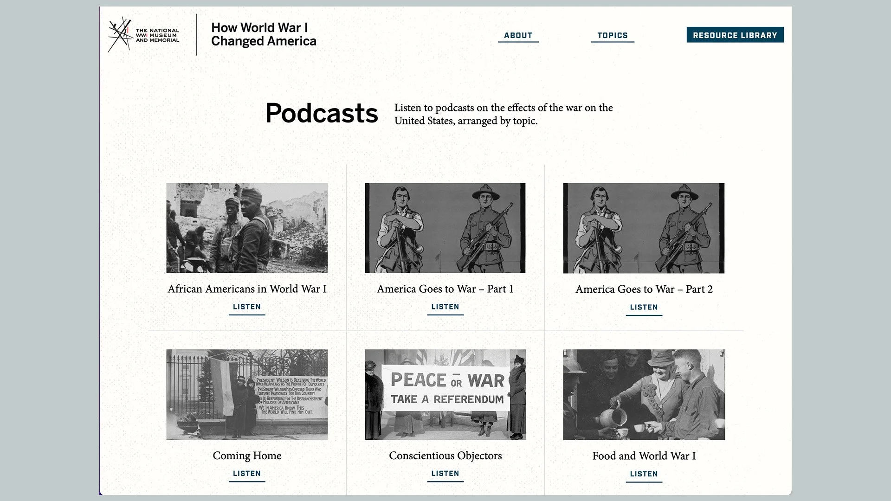
Task: Go to the Resource Library
Action: coord(735,35)
